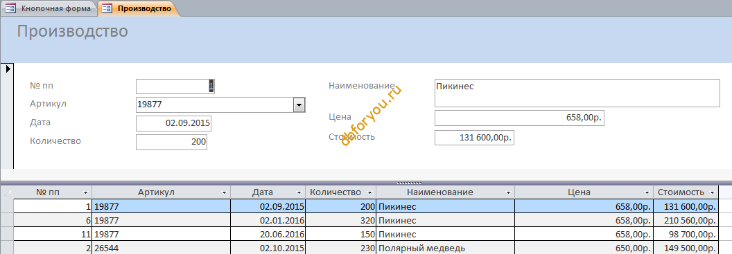Select the Артикул column header
The width and height of the screenshot is (732, 254).
[x=162, y=192]
